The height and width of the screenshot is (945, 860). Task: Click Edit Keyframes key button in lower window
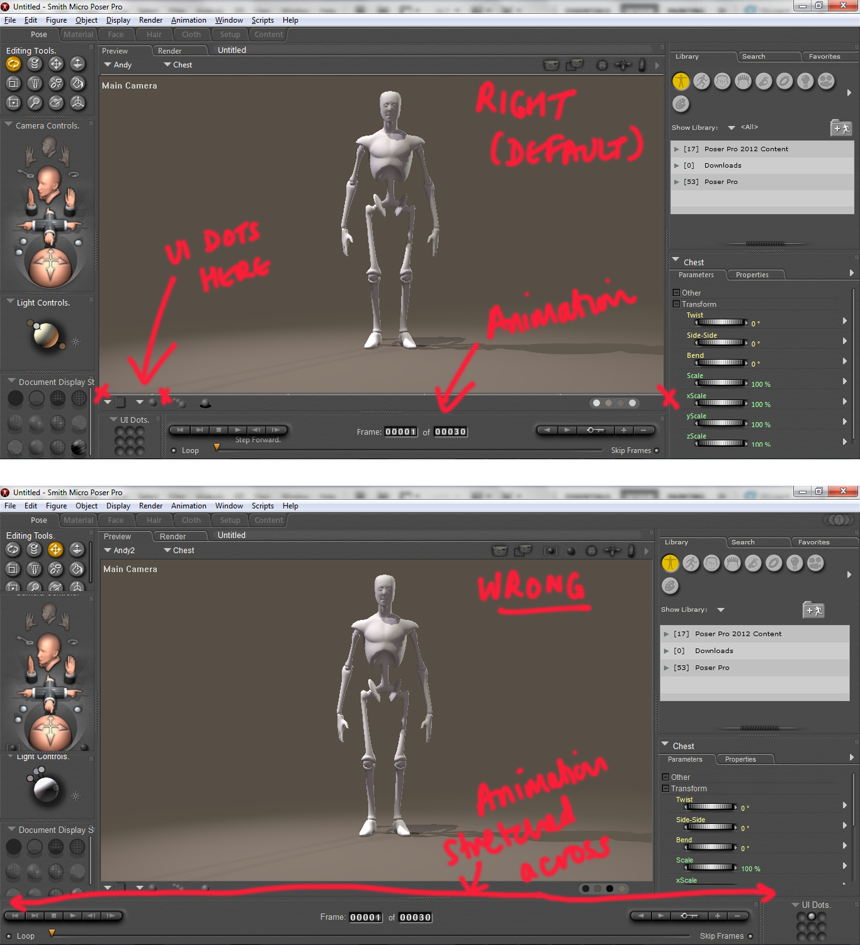tap(689, 915)
